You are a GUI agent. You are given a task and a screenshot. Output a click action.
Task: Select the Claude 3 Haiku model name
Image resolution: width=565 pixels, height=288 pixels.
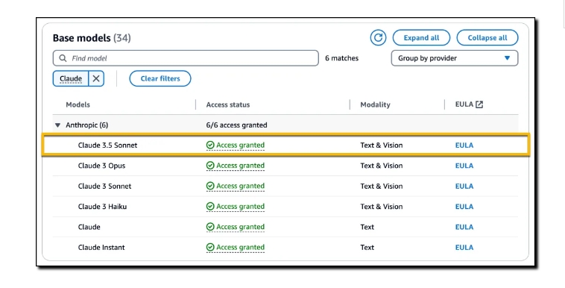[102, 207]
